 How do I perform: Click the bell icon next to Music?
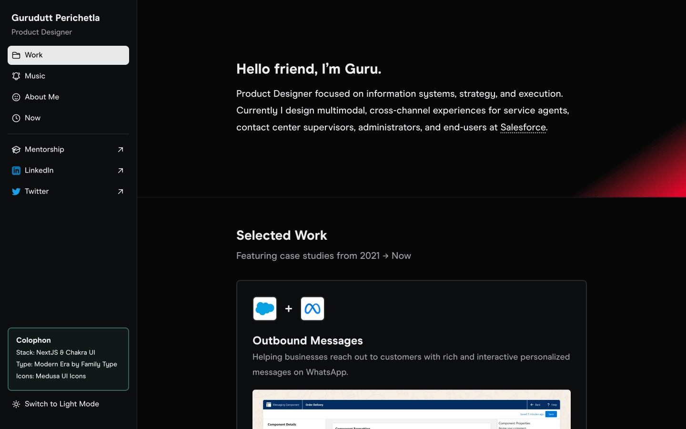click(16, 76)
